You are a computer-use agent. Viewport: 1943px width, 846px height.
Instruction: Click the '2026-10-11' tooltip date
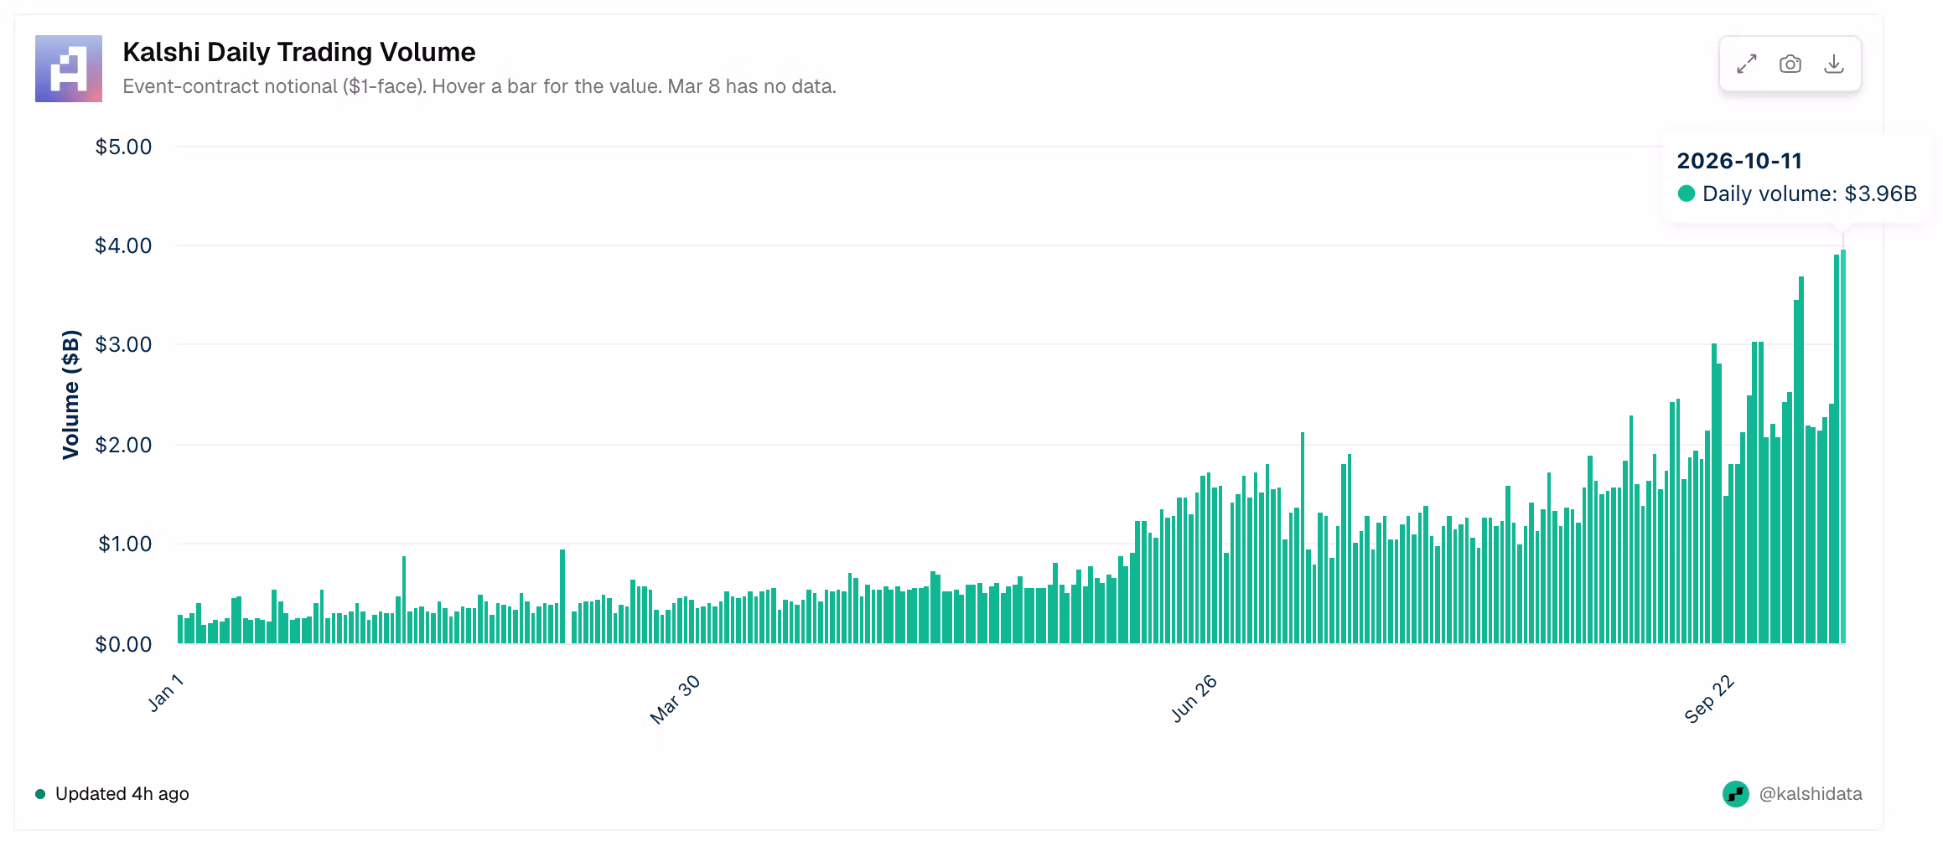pos(1739,161)
